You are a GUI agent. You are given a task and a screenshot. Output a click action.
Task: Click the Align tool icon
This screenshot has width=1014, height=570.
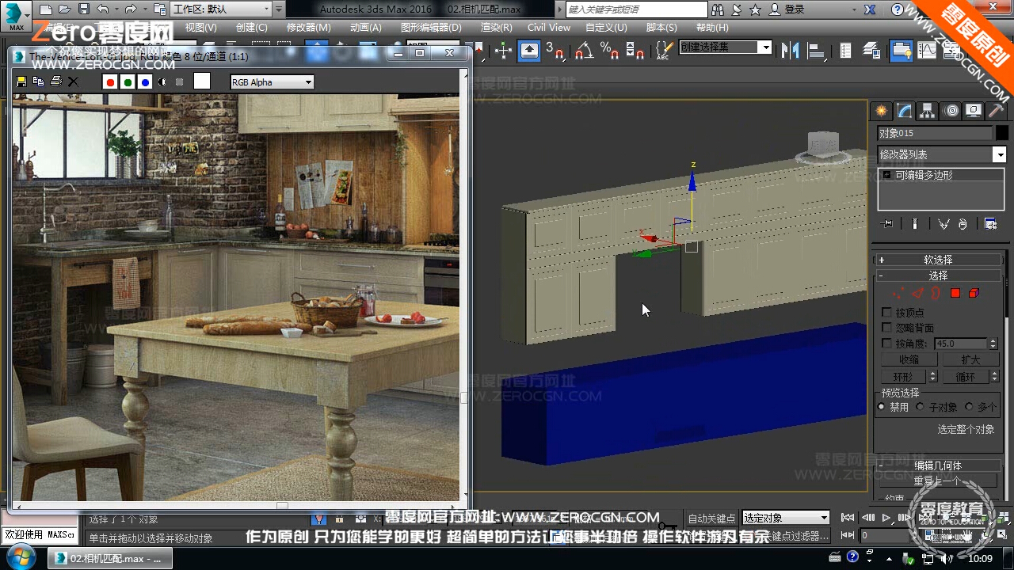pyautogui.click(x=817, y=51)
